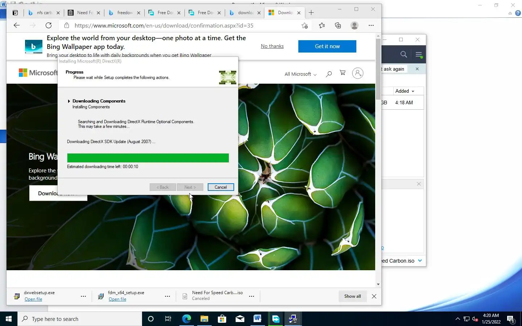Open Microsoft Edge from the taskbar
Image resolution: width=522 pixels, height=326 pixels.
186,319
